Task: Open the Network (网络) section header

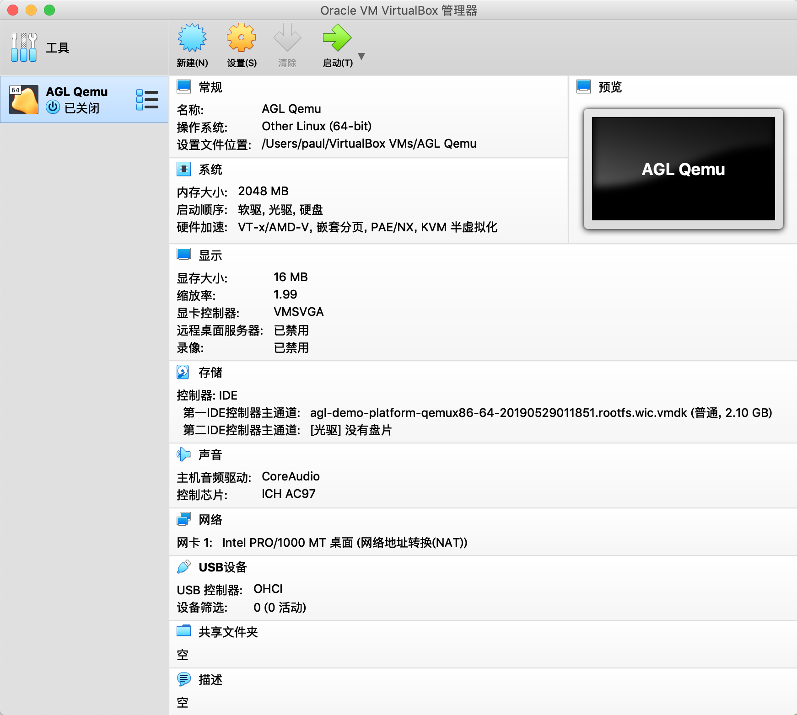Action: point(210,520)
